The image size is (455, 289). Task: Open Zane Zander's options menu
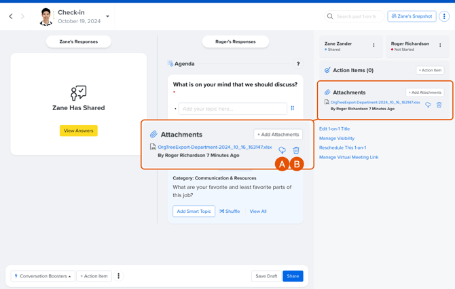point(374,46)
